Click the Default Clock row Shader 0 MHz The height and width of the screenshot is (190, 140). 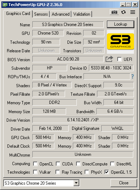tap(123, 146)
